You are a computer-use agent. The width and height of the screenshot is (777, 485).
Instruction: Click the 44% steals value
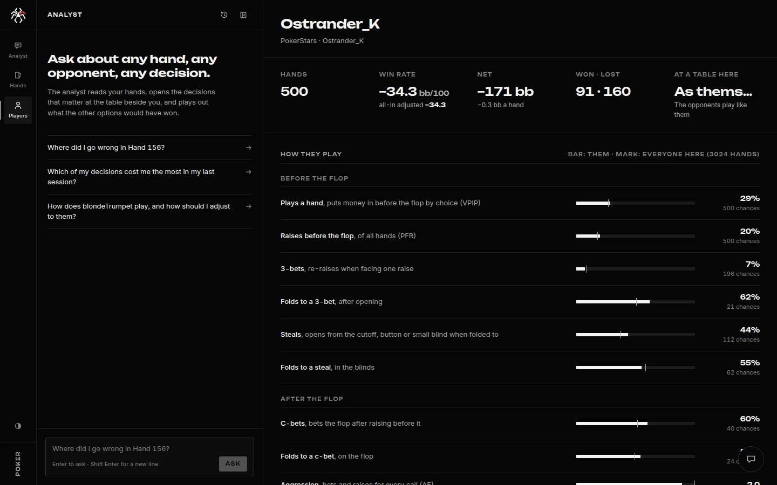[749, 330]
